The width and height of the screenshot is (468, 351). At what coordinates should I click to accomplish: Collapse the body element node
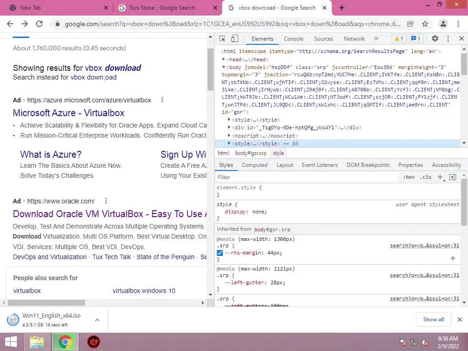pos(223,67)
